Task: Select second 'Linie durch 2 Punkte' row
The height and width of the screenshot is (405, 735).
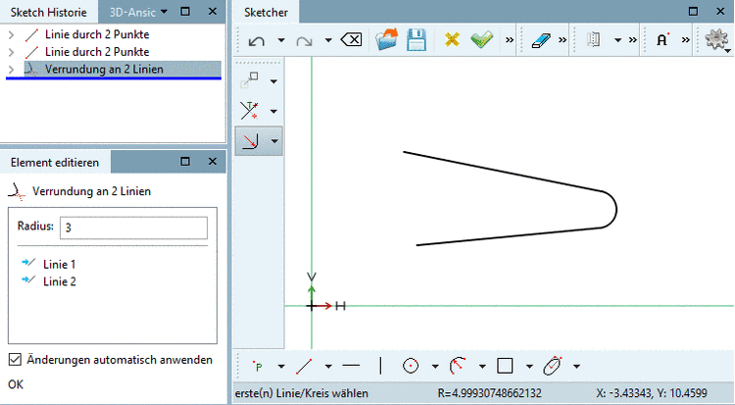Action: (97, 52)
